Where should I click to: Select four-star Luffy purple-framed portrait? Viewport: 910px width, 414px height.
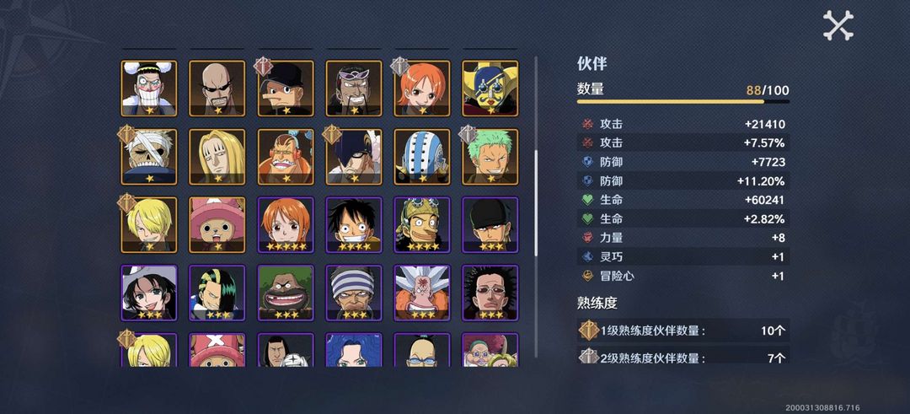tap(354, 225)
